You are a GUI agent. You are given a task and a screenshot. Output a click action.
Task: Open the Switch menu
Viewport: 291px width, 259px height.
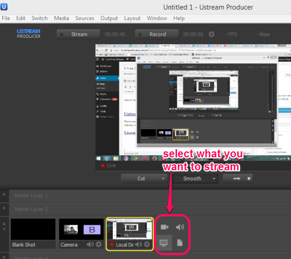[39, 18]
